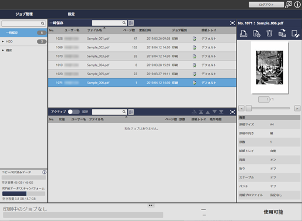The image size is (302, 221).
Task: Click the ユーザー名 column header in 一時保存 list
Action: pyautogui.click(x=72, y=30)
